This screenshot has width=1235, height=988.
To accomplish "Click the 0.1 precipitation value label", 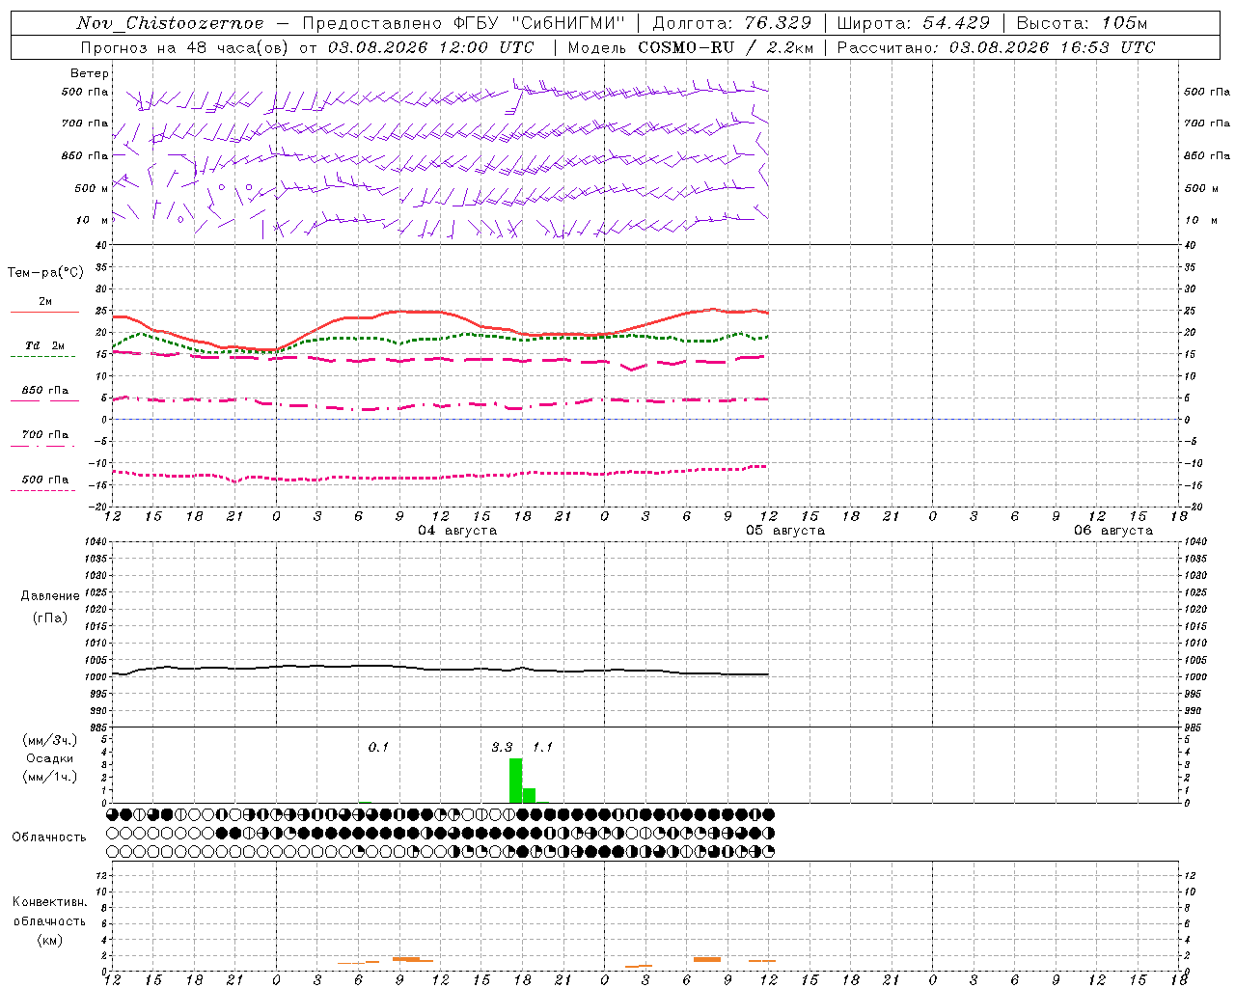I will pos(378,747).
